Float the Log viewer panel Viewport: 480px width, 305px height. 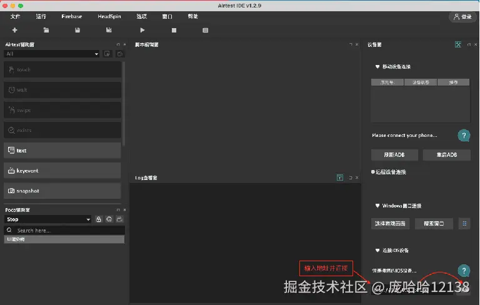pos(351,177)
